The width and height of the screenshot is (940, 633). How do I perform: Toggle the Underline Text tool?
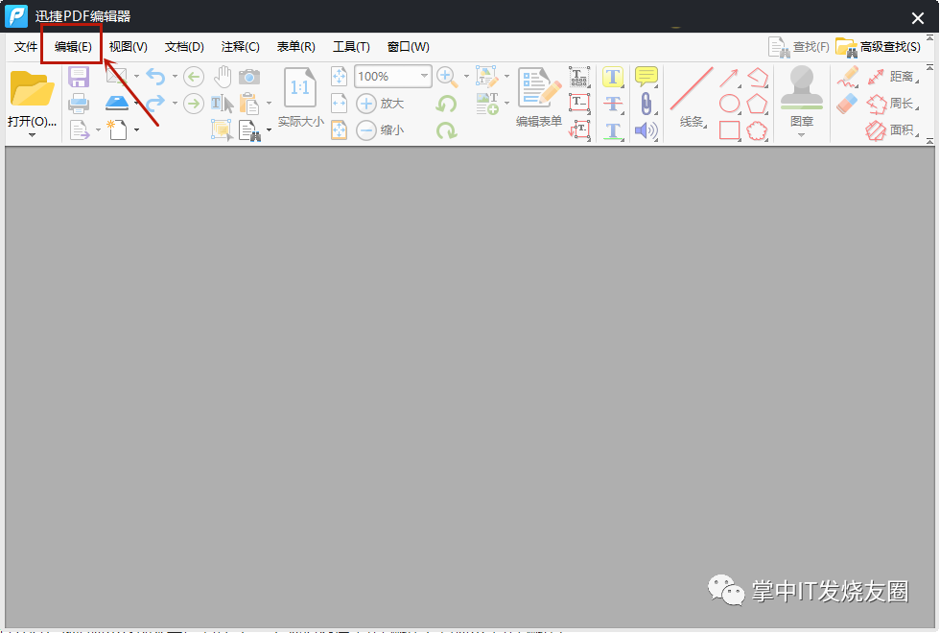click(x=613, y=130)
